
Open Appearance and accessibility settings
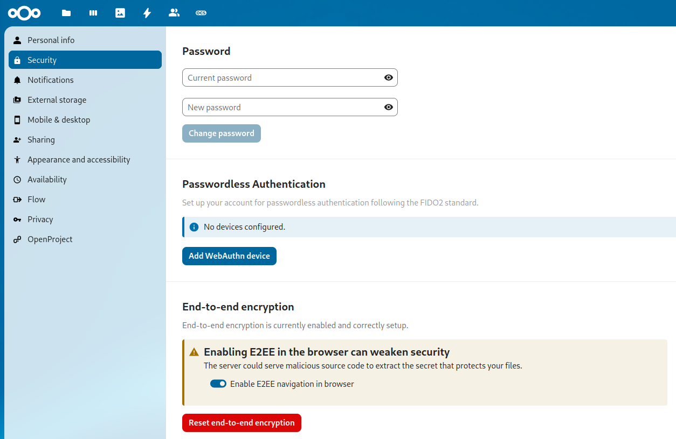79,160
